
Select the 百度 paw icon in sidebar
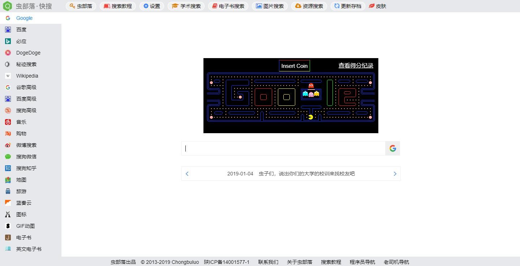pos(8,30)
